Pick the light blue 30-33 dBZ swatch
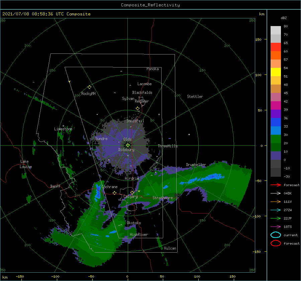 point(276,130)
